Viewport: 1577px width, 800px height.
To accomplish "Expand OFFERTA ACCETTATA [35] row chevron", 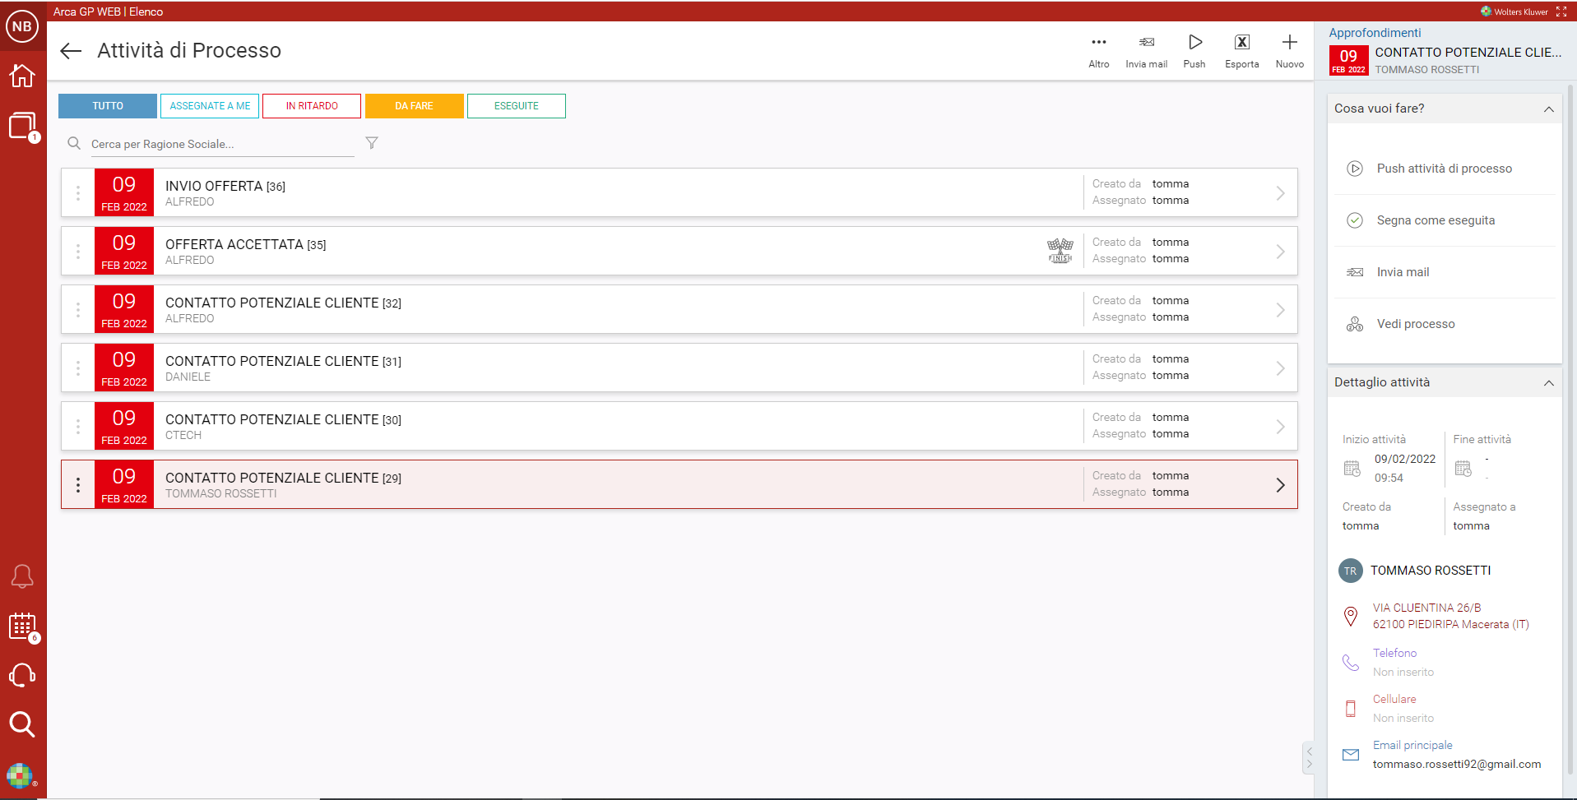I will (1281, 252).
